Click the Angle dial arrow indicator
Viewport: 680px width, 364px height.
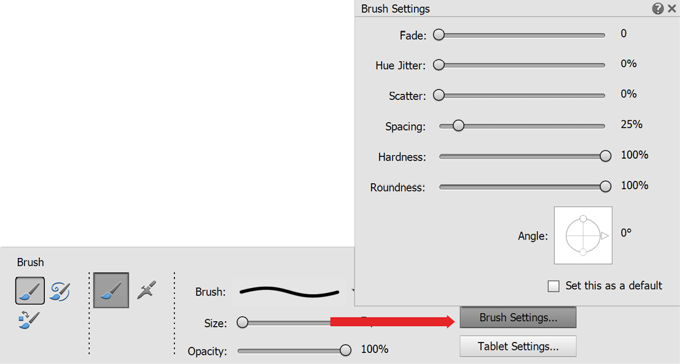point(604,235)
